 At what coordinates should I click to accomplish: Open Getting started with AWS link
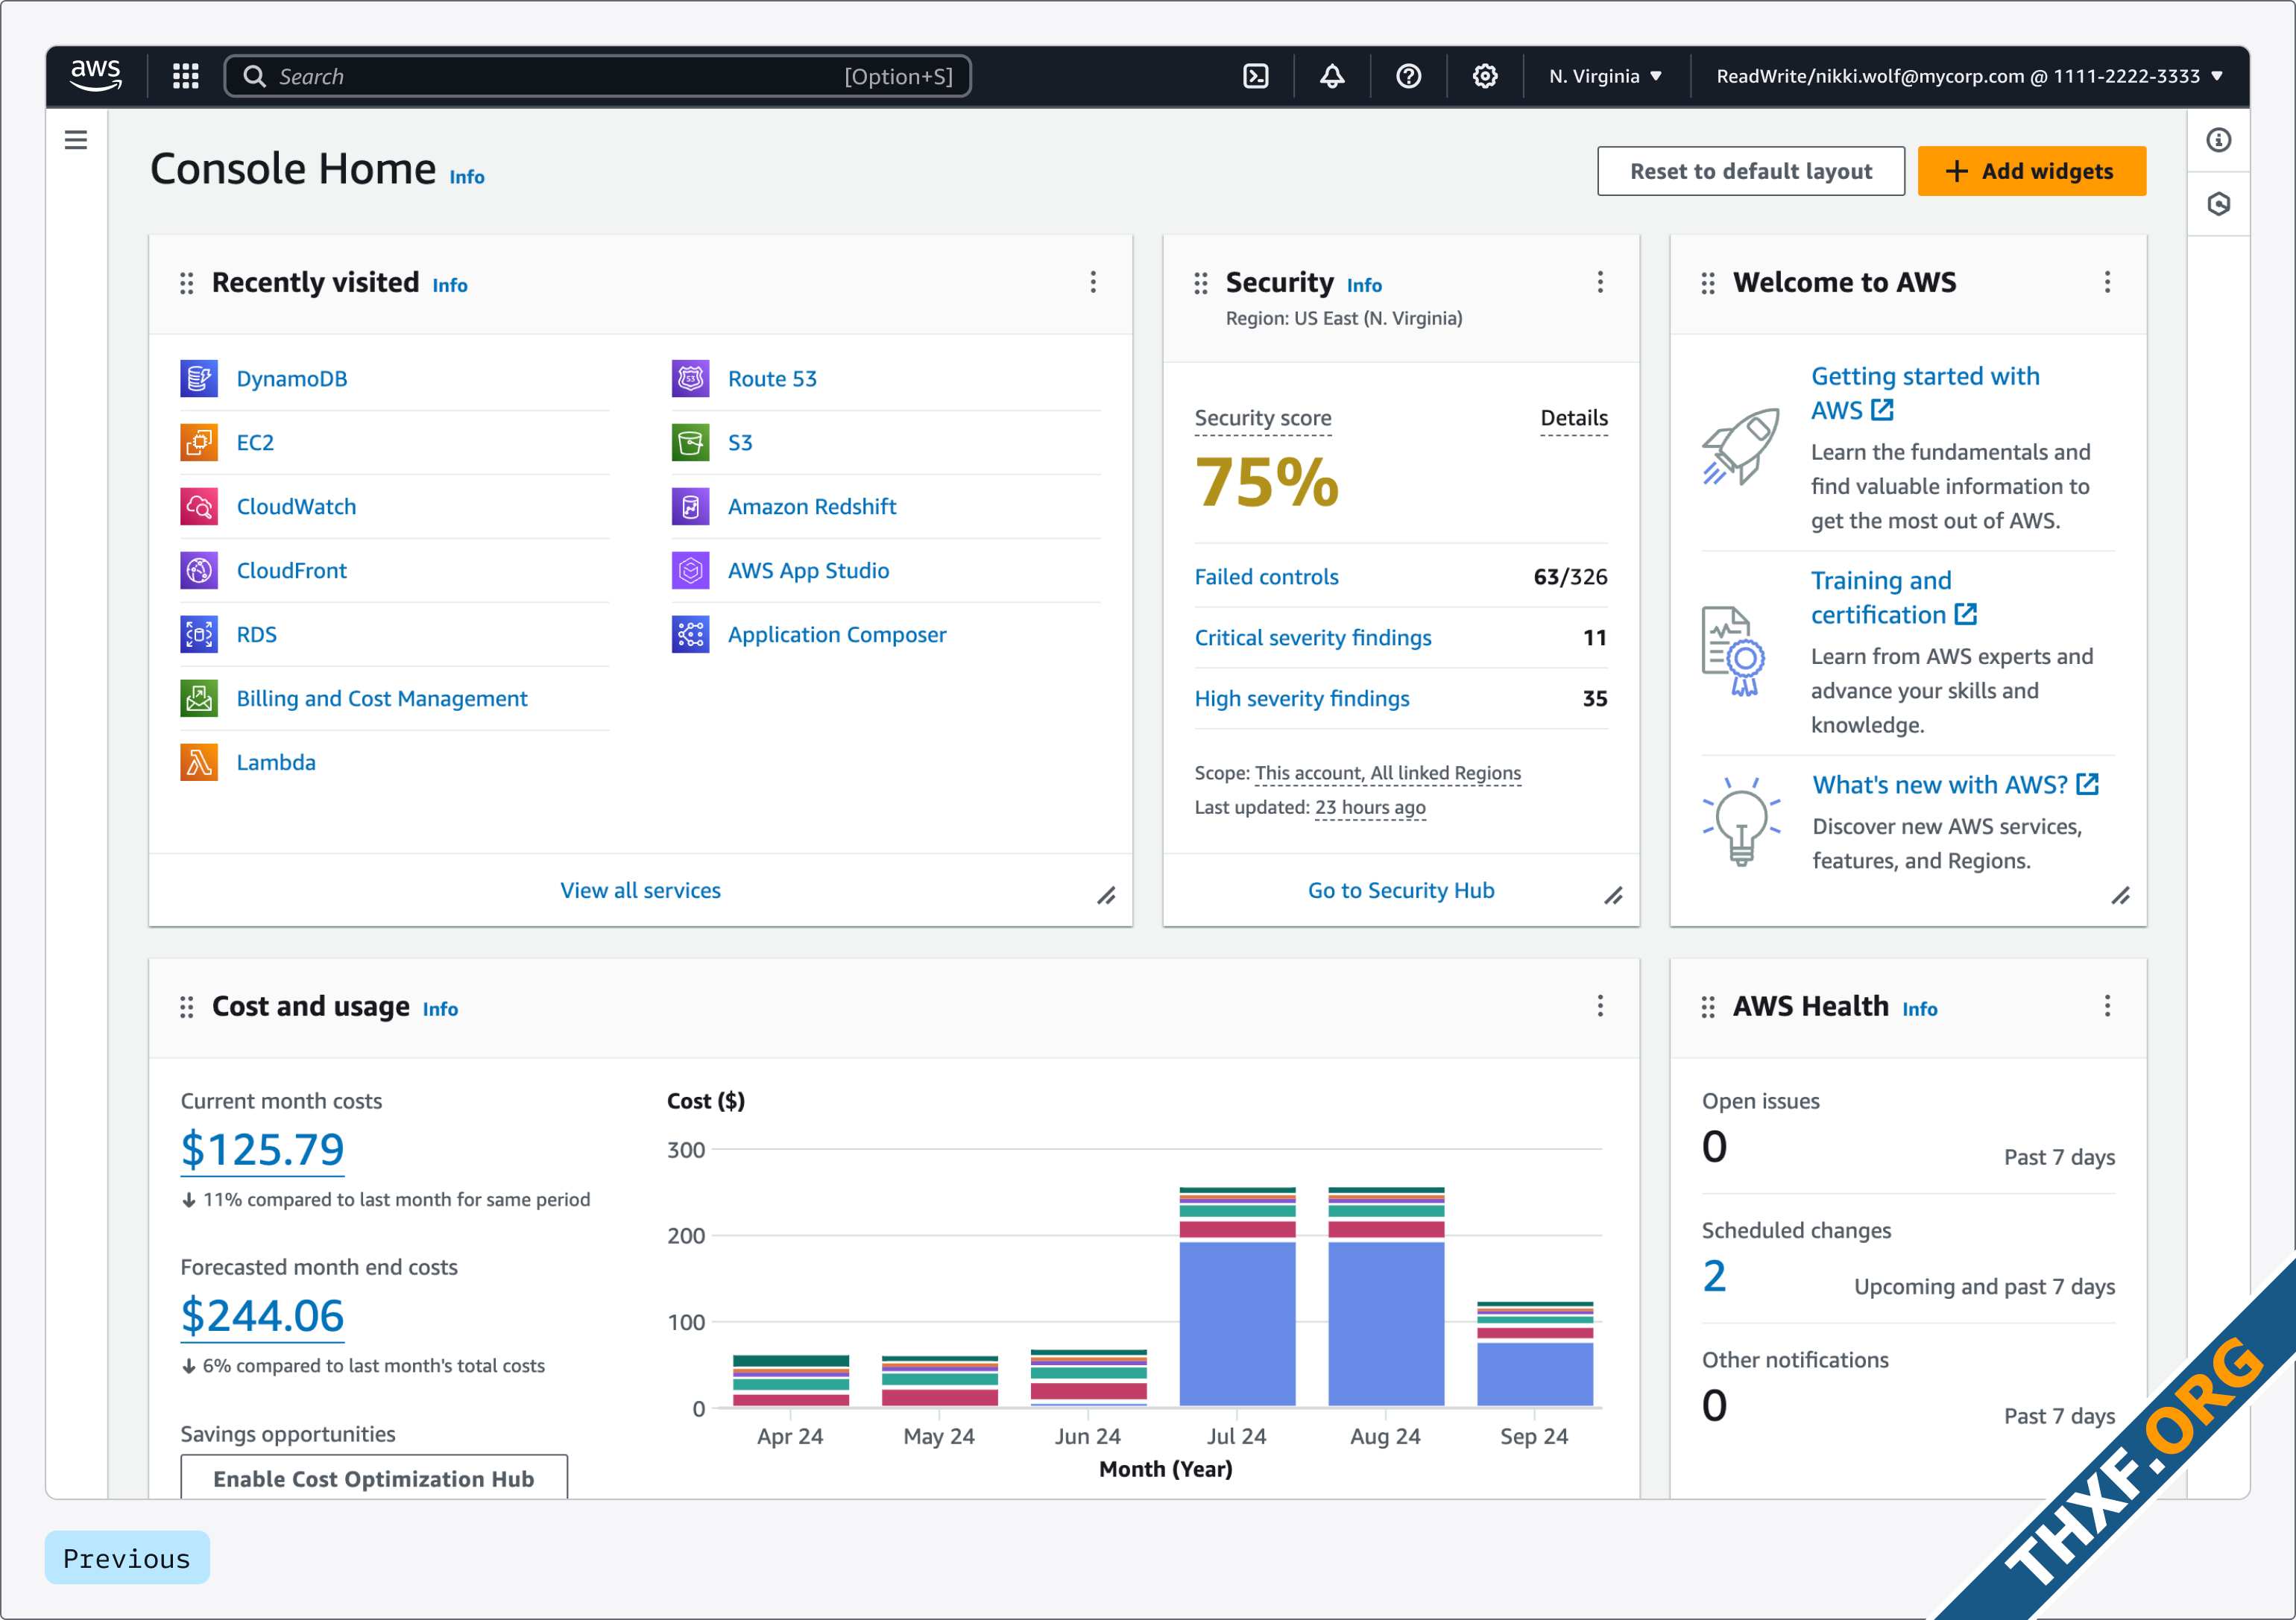click(1925, 393)
